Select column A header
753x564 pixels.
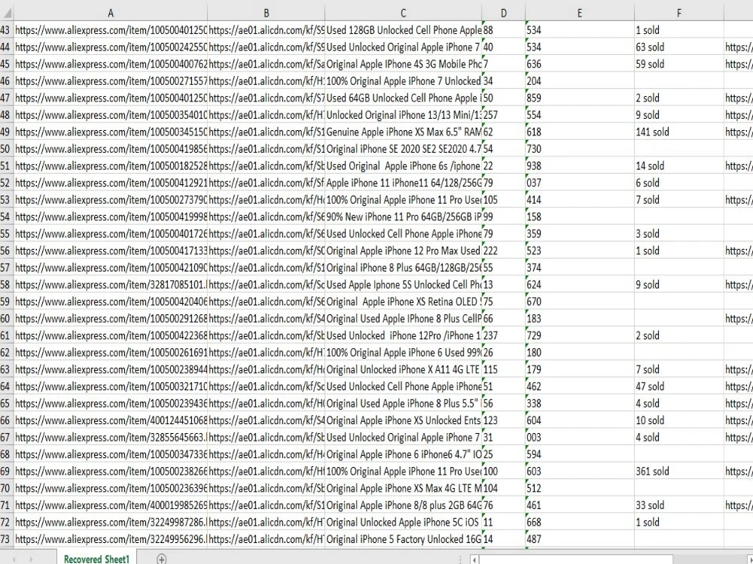coord(111,13)
